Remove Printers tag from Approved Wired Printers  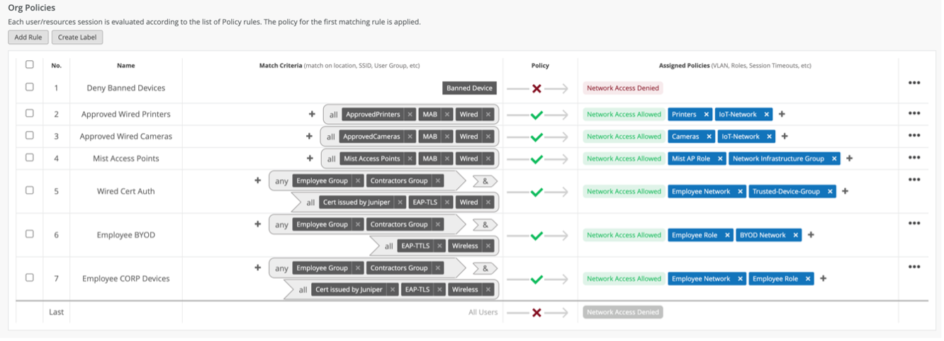(x=707, y=115)
